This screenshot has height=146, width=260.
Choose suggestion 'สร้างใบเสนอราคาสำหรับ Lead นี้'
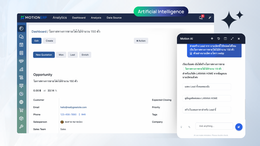point(207,110)
